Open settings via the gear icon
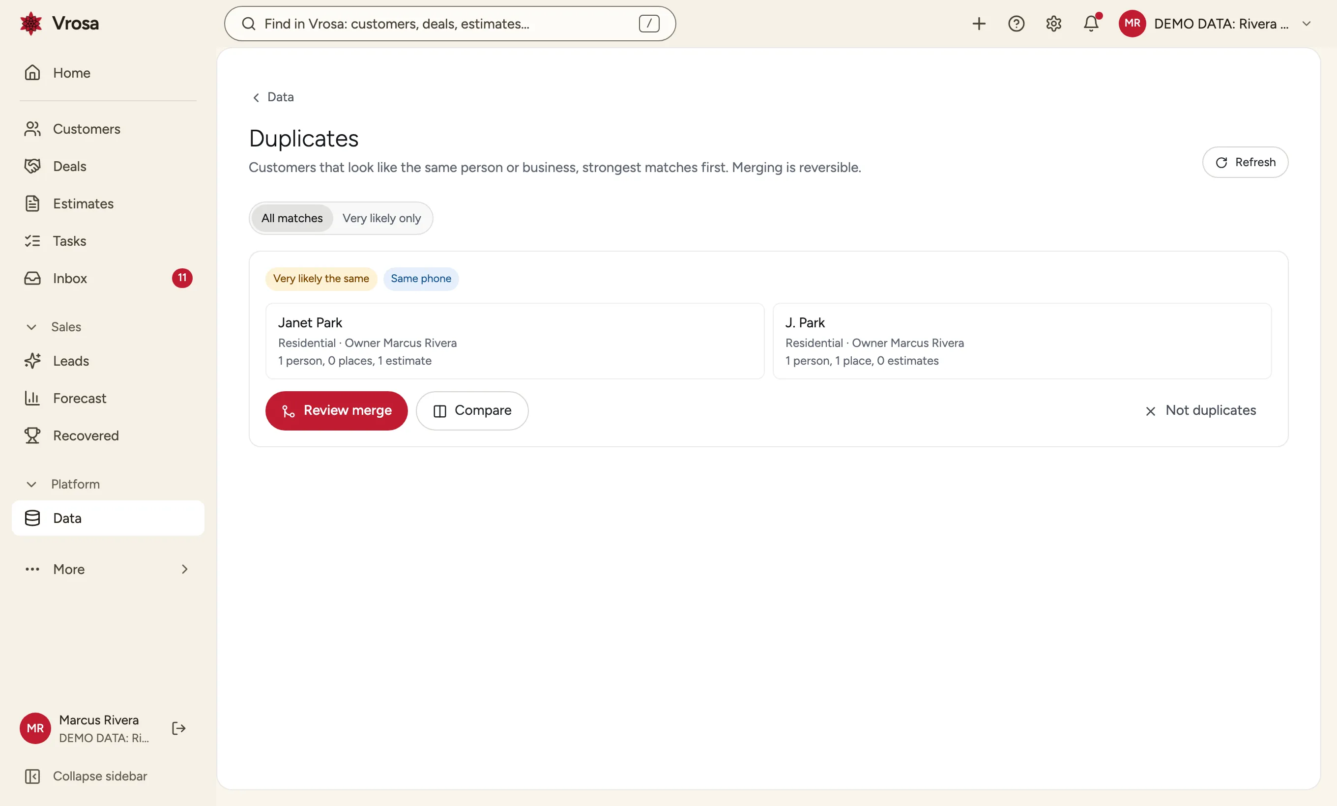1337x806 pixels. (x=1054, y=24)
